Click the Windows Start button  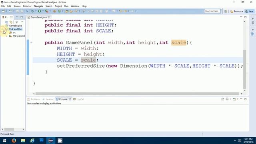point(4,140)
